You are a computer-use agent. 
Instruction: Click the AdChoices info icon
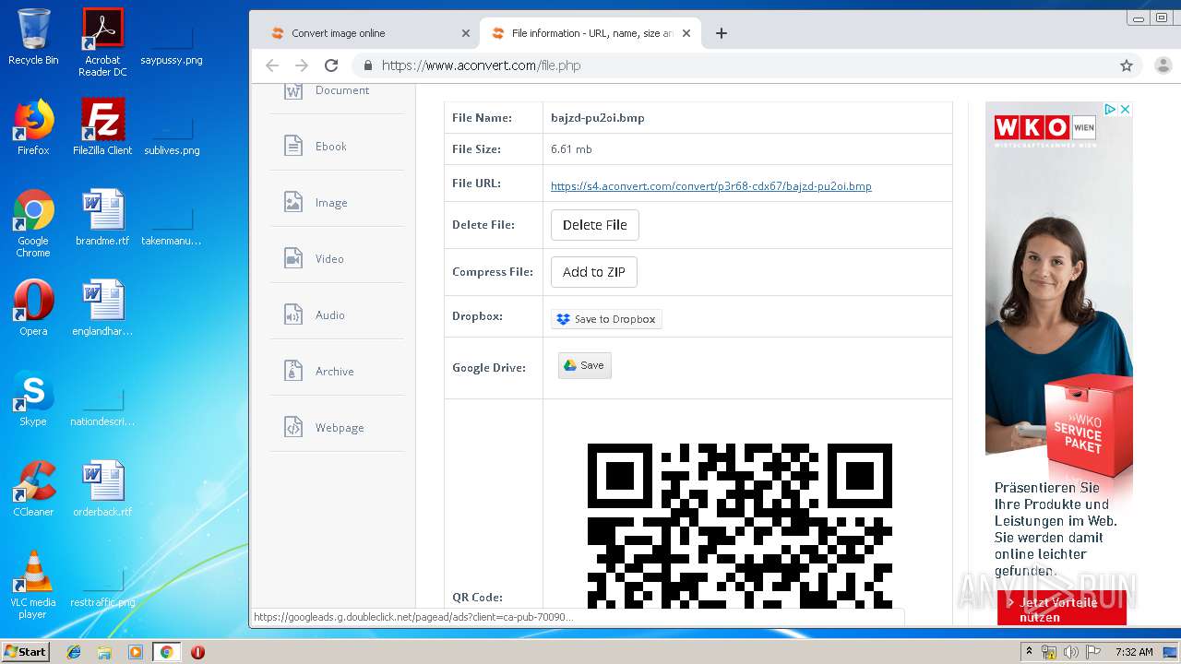[1111, 109]
